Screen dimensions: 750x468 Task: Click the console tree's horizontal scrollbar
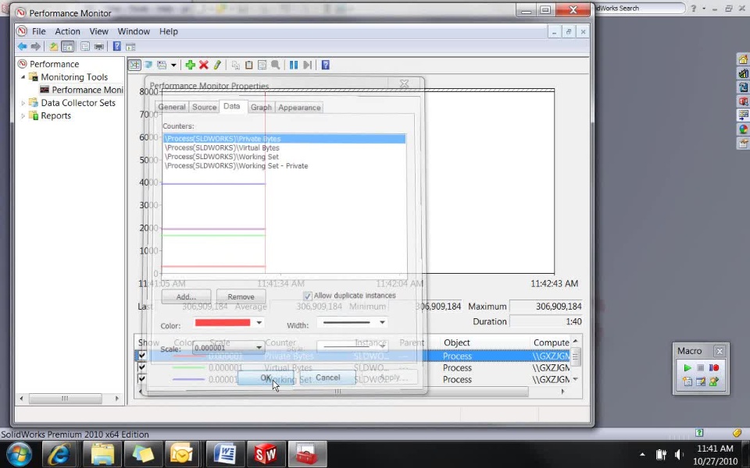pos(69,398)
